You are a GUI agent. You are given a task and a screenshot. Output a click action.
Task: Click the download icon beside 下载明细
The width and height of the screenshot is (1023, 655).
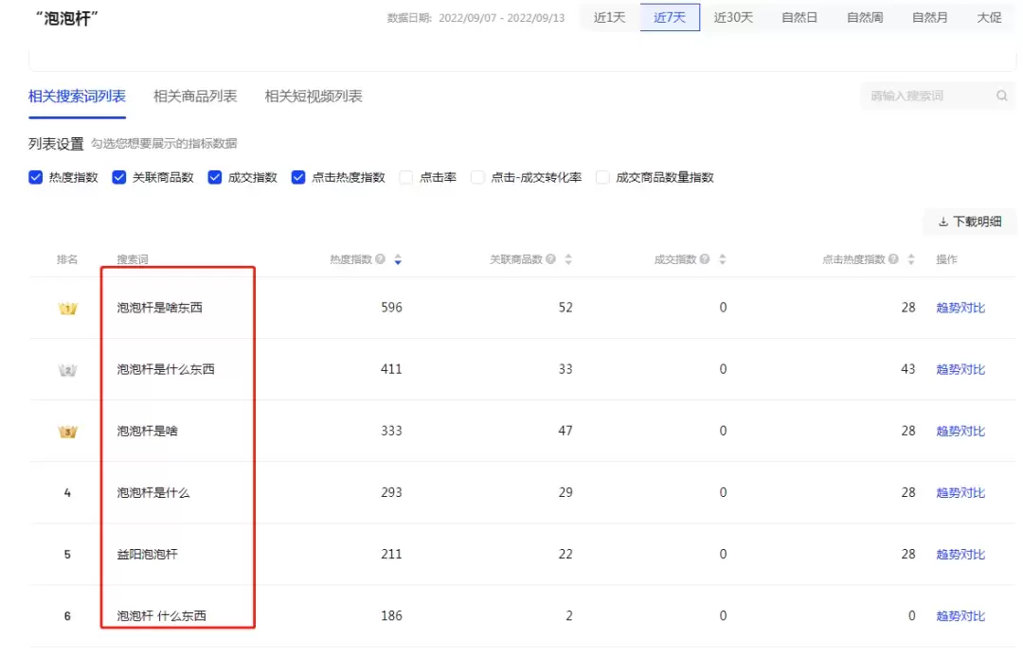(x=942, y=221)
